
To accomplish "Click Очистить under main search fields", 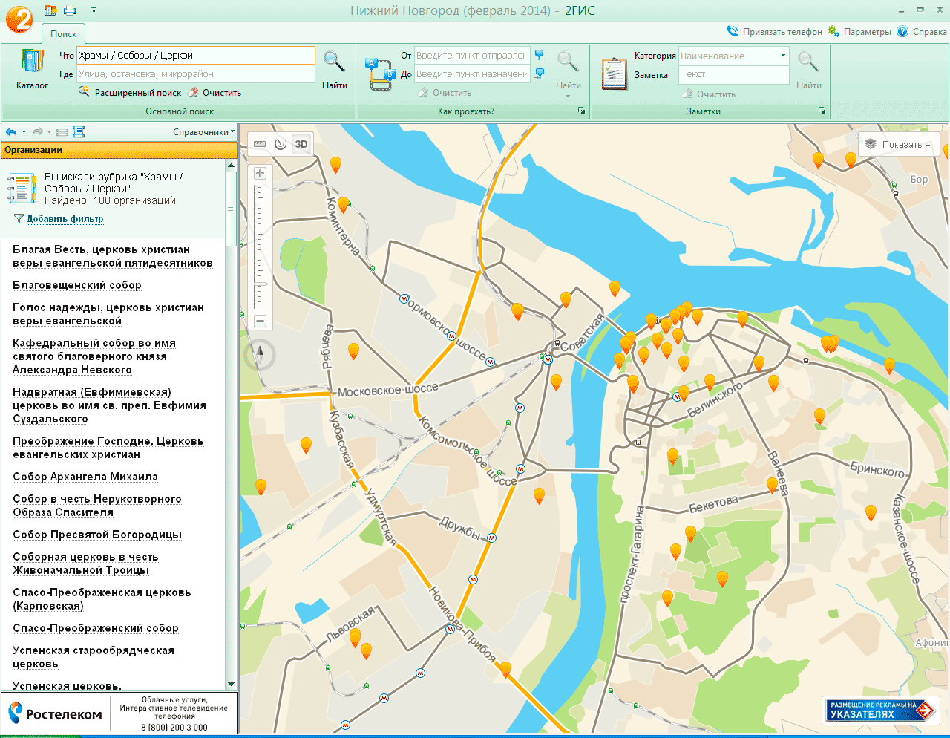I will pyautogui.click(x=214, y=93).
